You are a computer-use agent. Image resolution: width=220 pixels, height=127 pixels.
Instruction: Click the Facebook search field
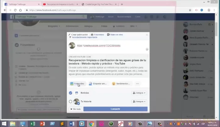tap(48, 17)
